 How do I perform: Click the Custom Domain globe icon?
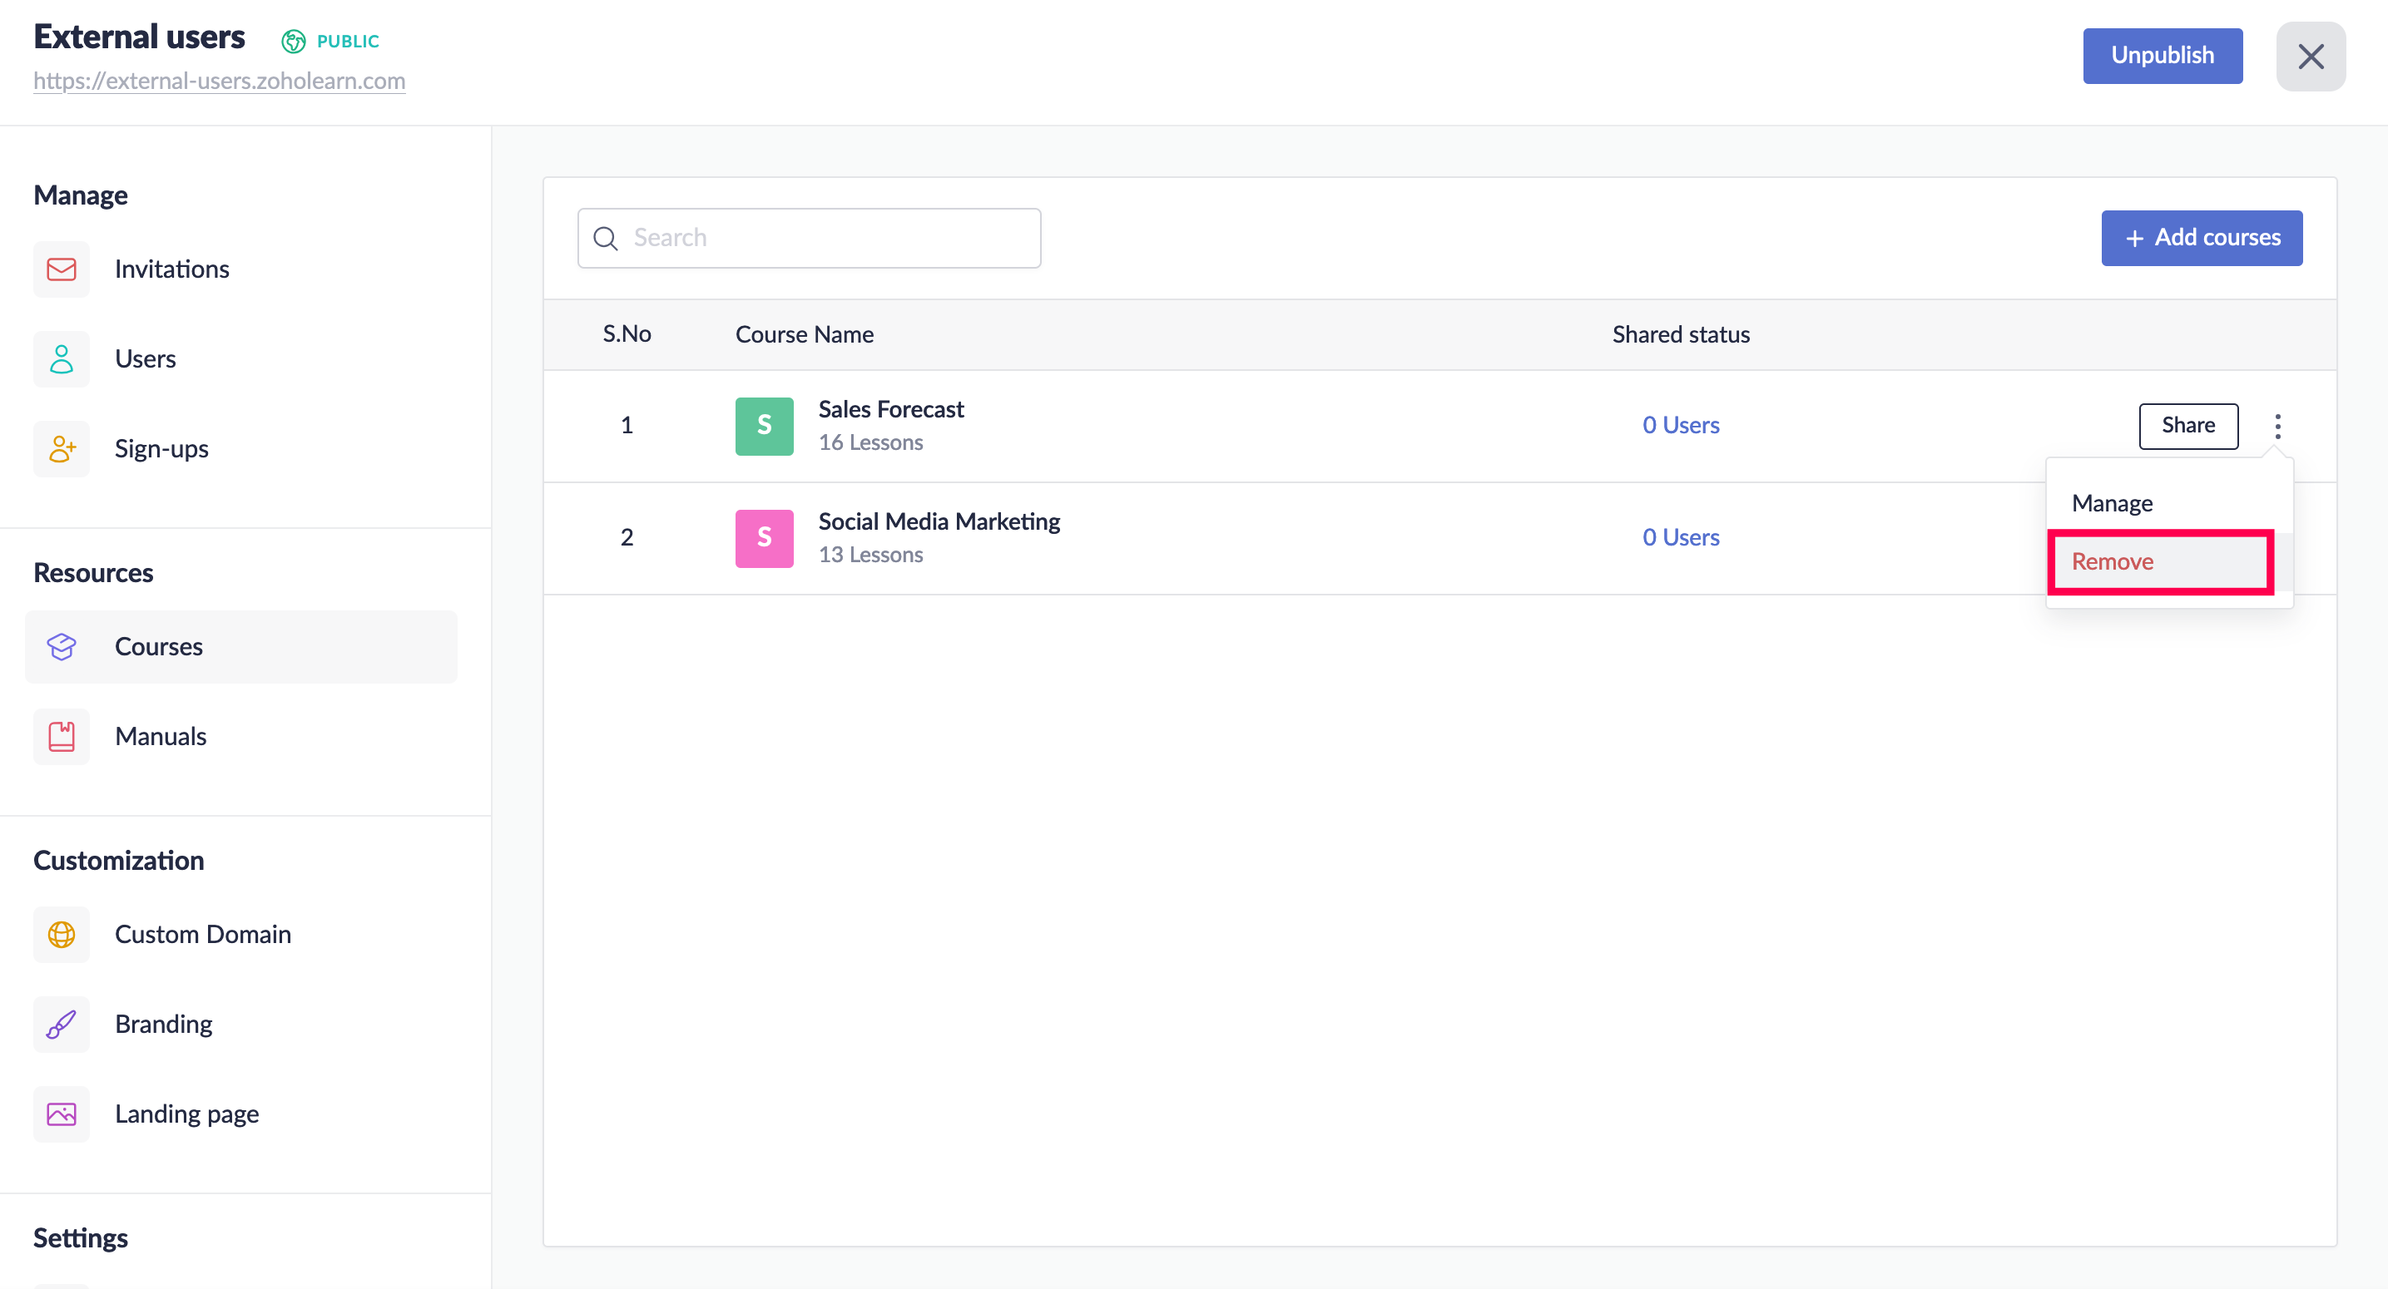point(62,934)
